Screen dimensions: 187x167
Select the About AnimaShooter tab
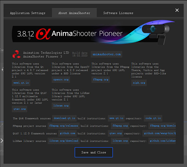pos(74,13)
